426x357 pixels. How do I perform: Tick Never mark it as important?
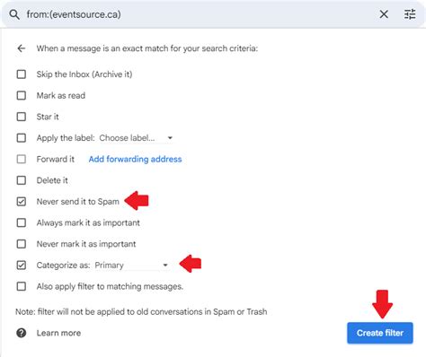22,244
